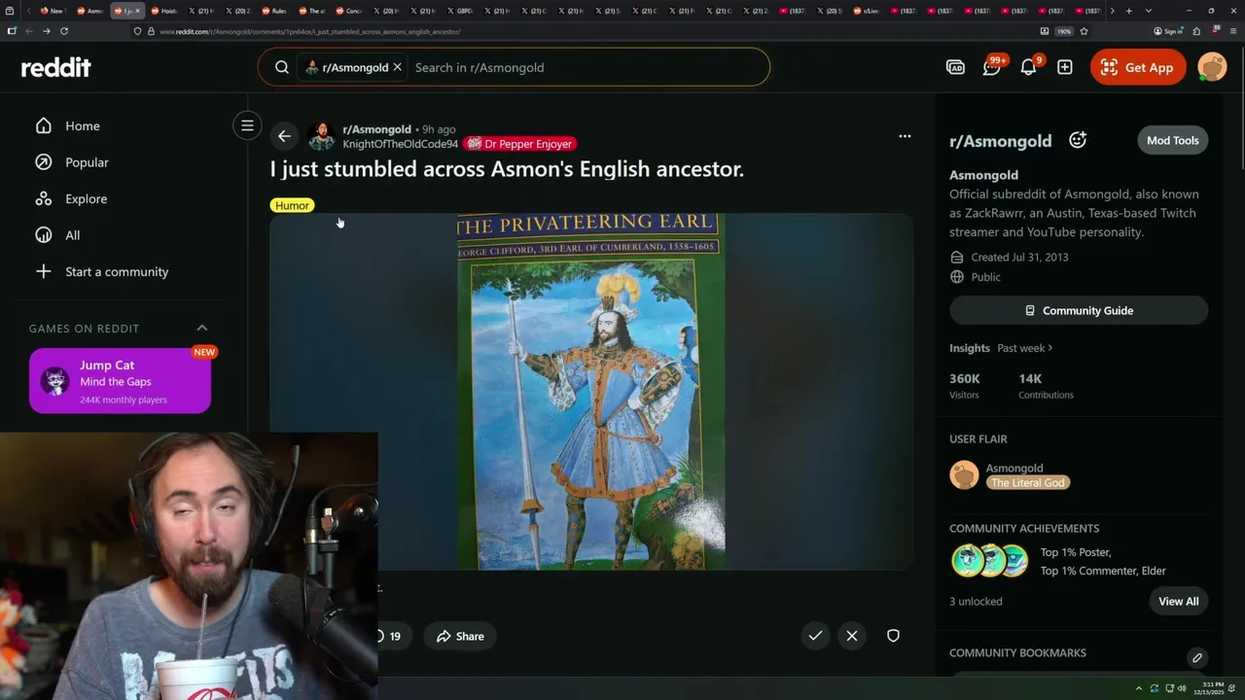Screen dimensions: 1245x700
Task: Open the Privateering Earl post image
Action: click(x=591, y=391)
